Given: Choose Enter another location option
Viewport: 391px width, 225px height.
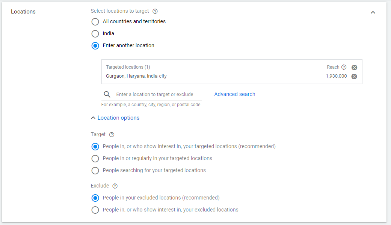Looking at the screenshot, I should [x=95, y=46].
